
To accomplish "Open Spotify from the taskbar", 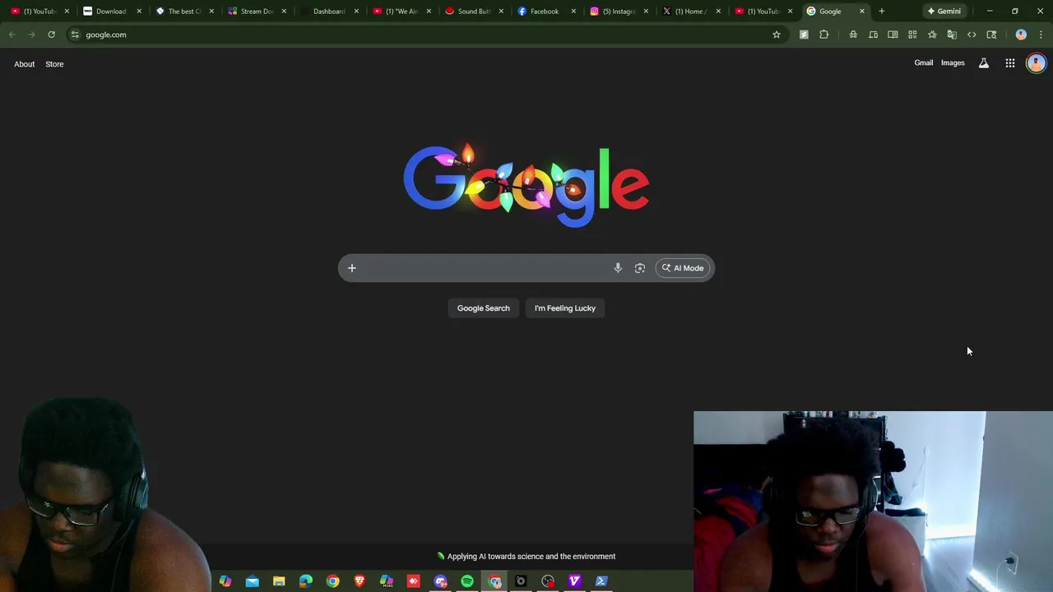I will click(x=467, y=581).
